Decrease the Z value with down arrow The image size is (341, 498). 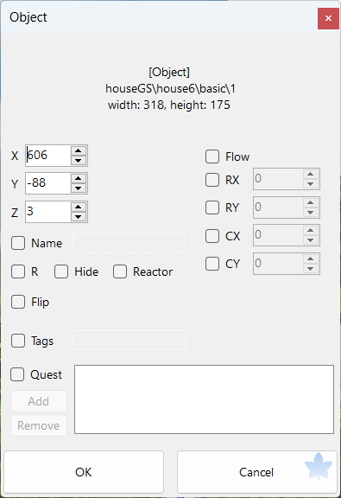(79, 217)
